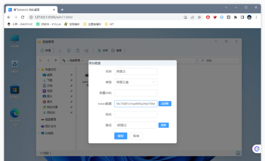Viewport: 265px width, 161px height.
Task: Open the Chrome three-dot menu
Action: [x=256, y=17]
